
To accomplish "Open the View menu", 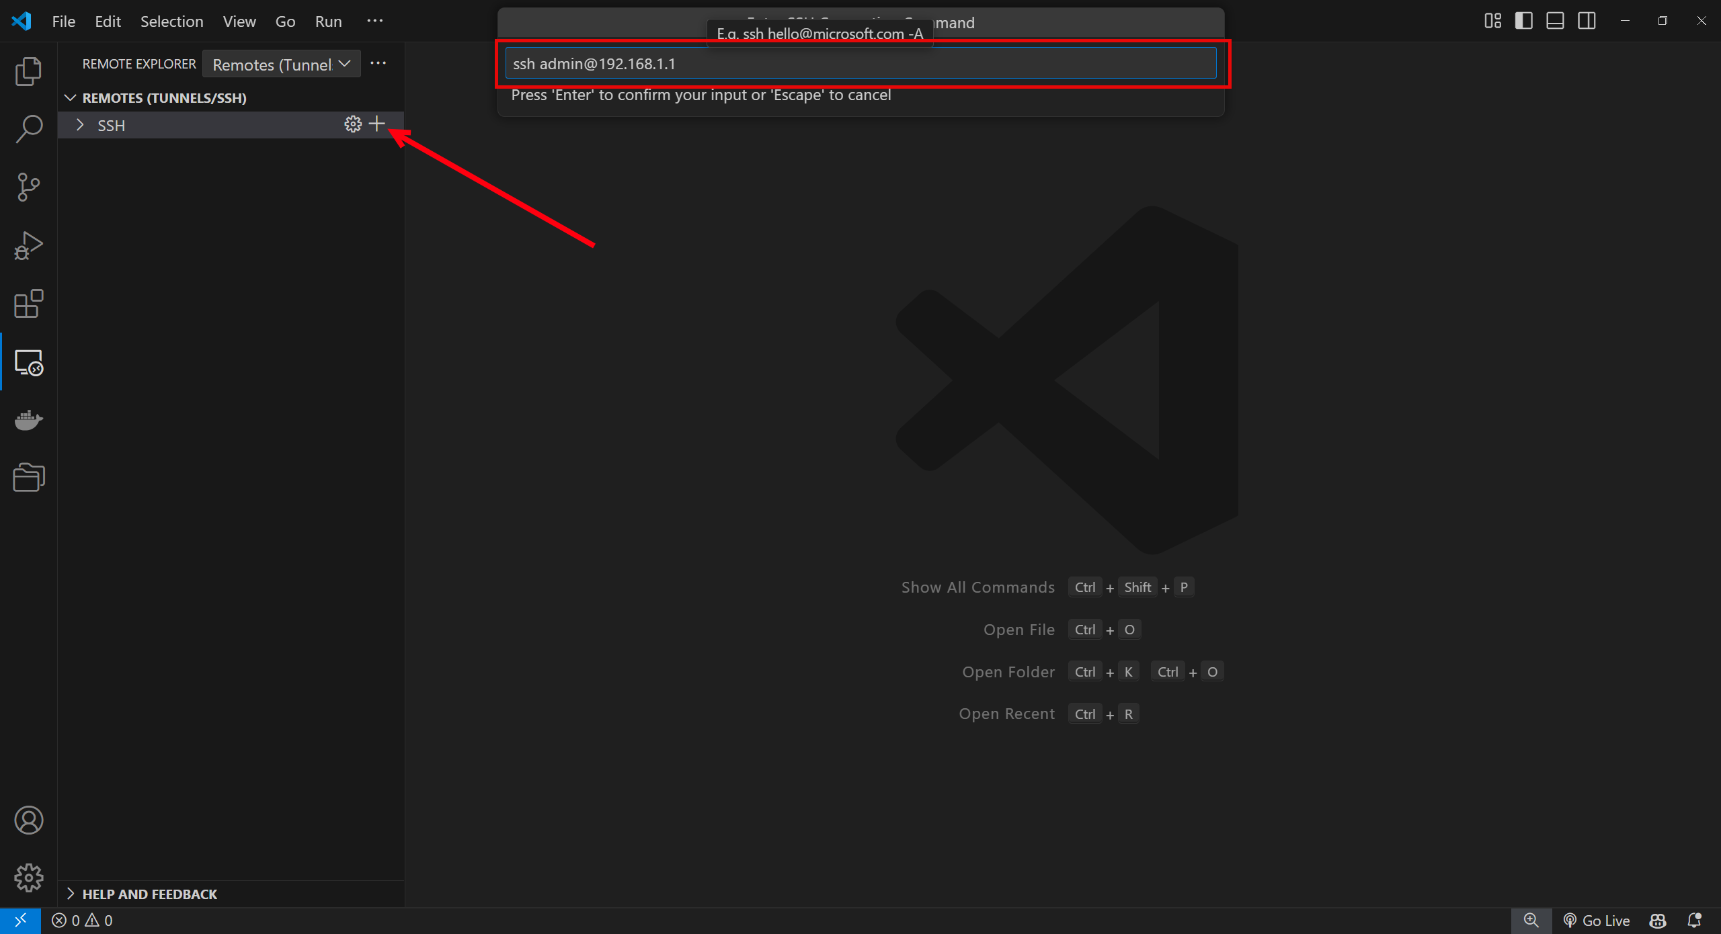I will [239, 21].
